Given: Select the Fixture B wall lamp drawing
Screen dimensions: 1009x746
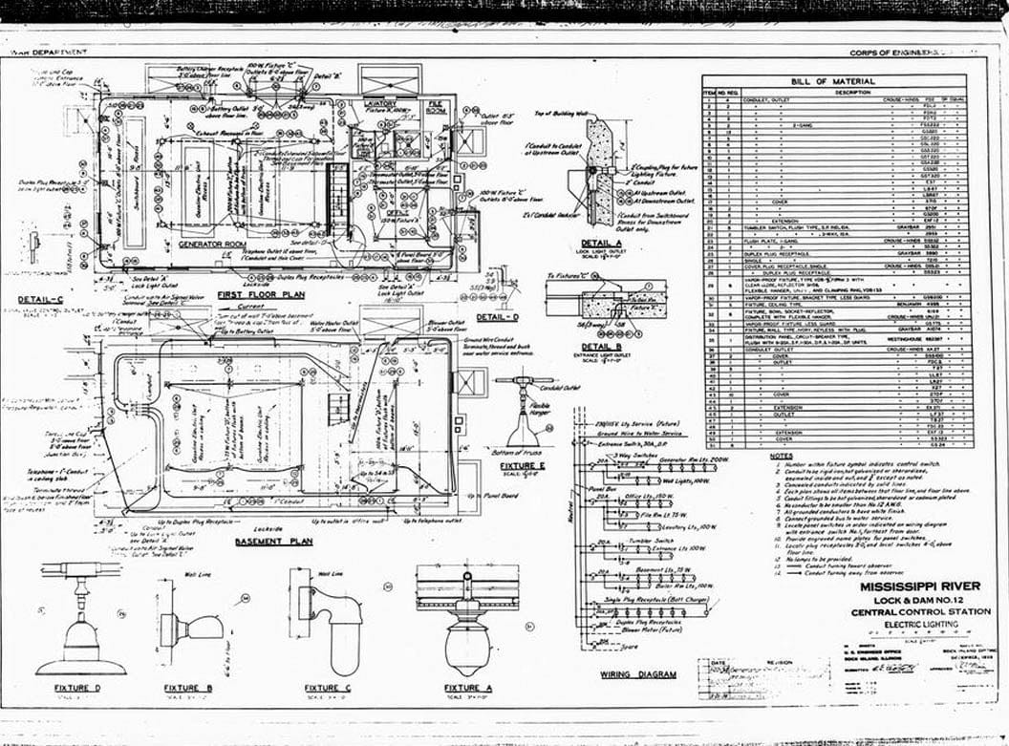Looking at the screenshot, I should pos(191,626).
